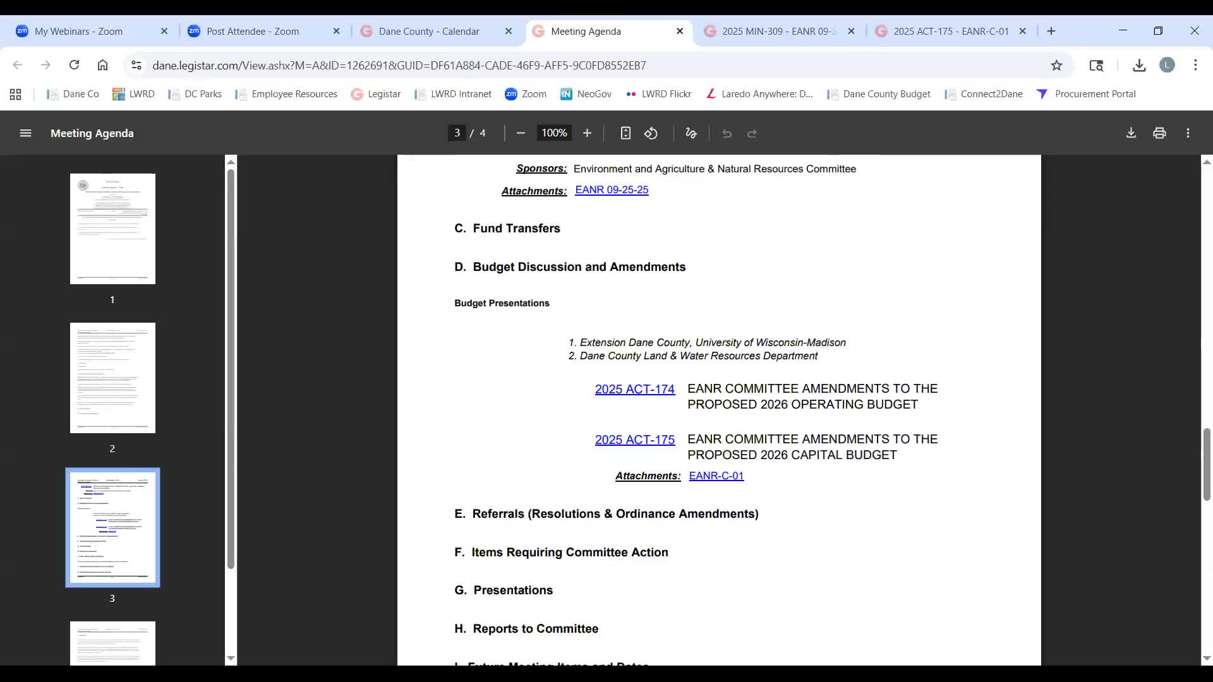Open the EANR-C-01 attachment link

coord(716,476)
